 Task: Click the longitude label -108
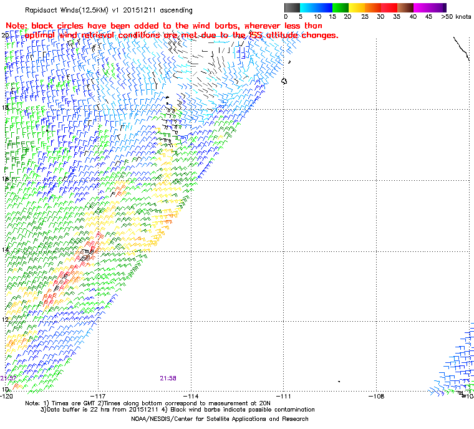point(376,396)
